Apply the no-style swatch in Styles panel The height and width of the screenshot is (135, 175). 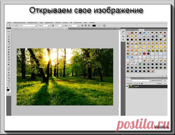point(128,33)
